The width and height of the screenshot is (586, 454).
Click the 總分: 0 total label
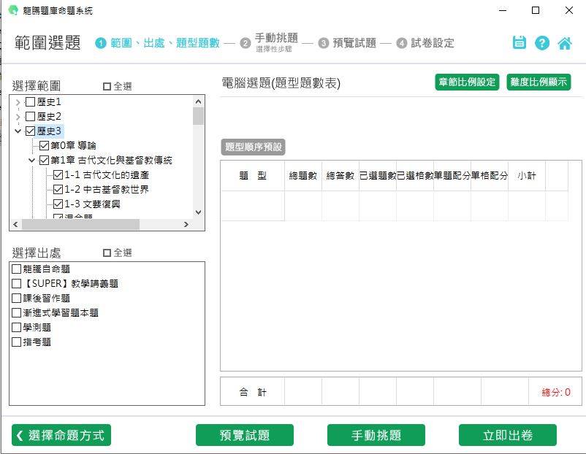tap(556, 392)
